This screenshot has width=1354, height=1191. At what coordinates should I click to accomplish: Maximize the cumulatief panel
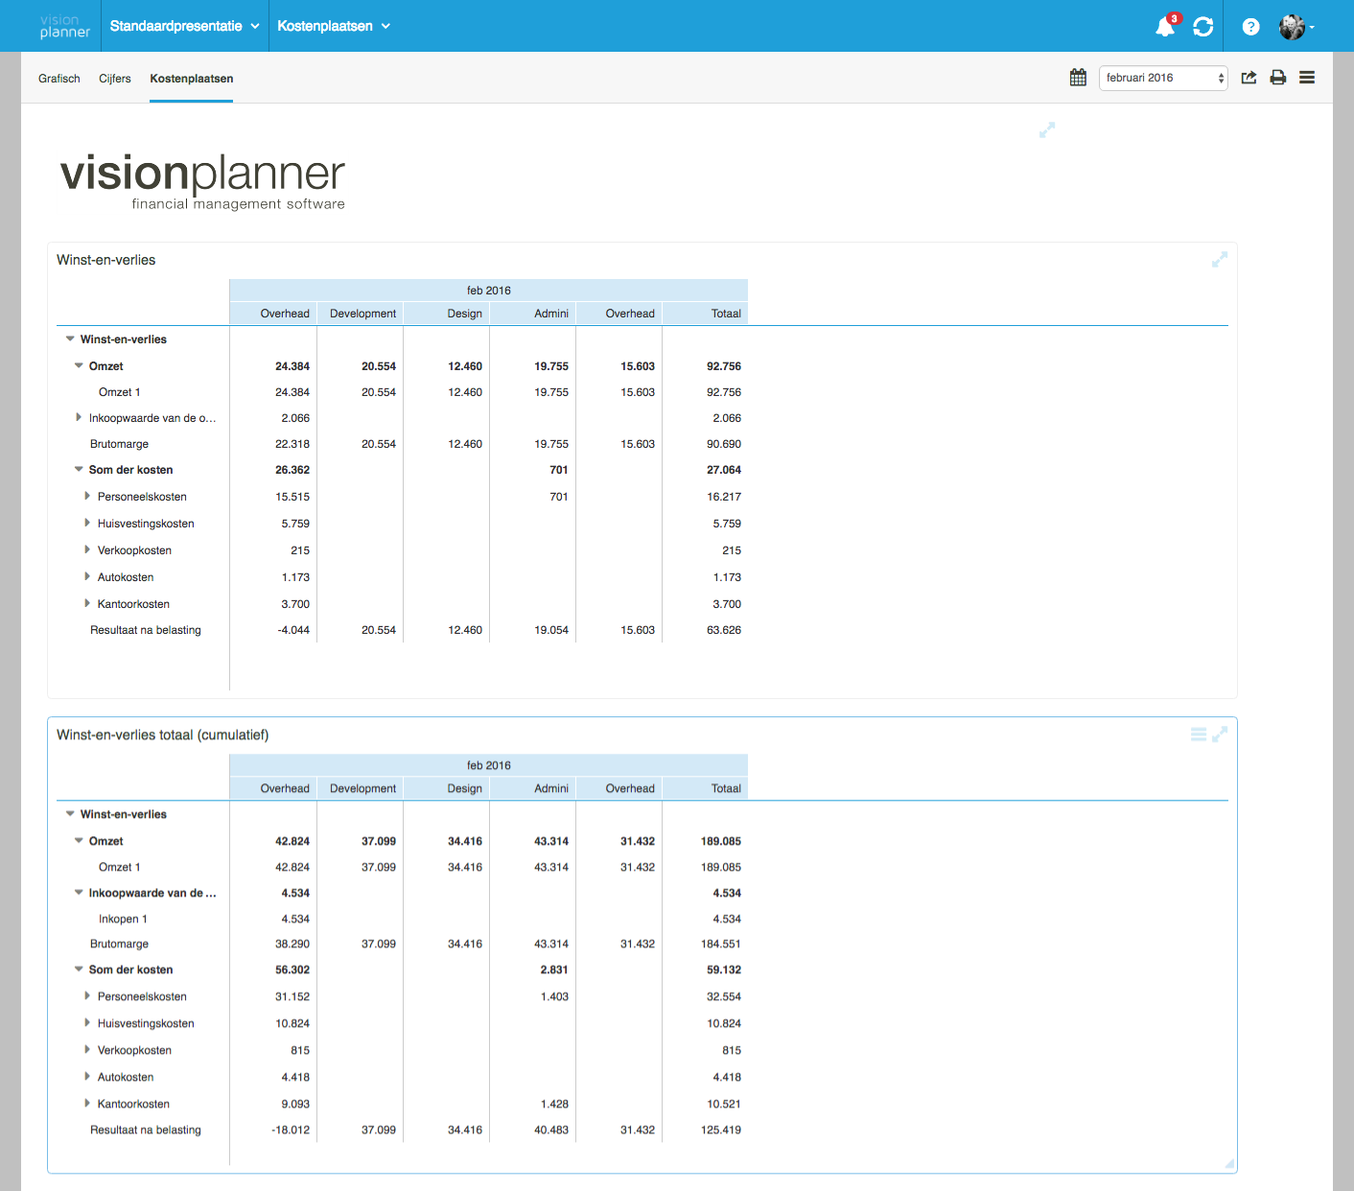[1220, 735]
